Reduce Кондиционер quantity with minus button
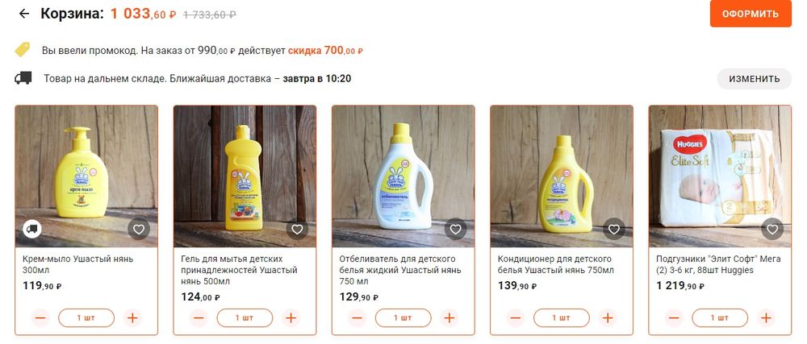807x344 pixels. point(515,318)
